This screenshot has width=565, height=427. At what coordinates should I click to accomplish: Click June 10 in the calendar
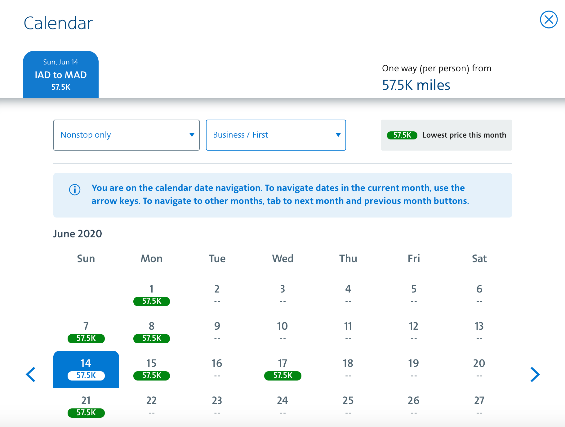coord(282,332)
